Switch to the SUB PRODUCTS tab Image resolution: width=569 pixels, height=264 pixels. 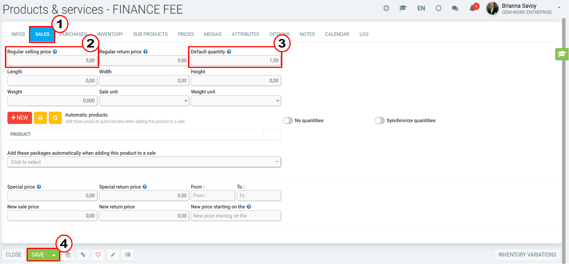(x=150, y=34)
